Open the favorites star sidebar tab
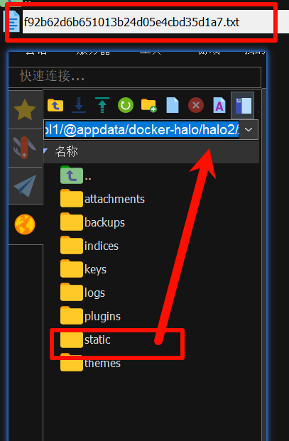289x441 pixels. (25, 110)
